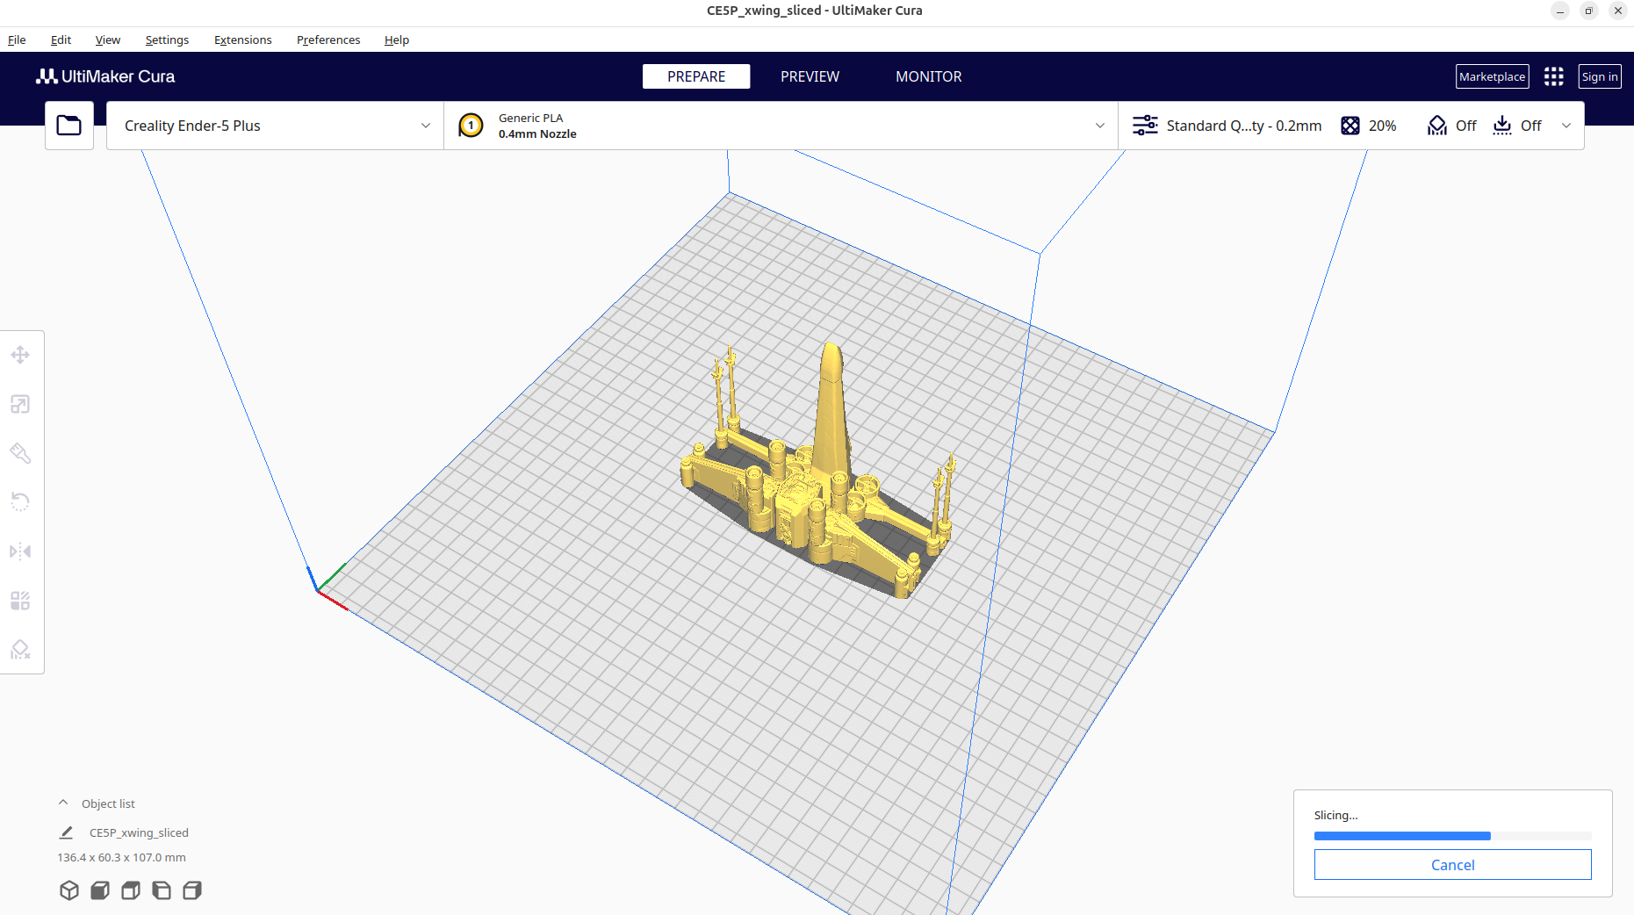Open the Per Model Settings tool
Image resolution: width=1634 pixels, height=915 pixels.
[x=20, y=601]
